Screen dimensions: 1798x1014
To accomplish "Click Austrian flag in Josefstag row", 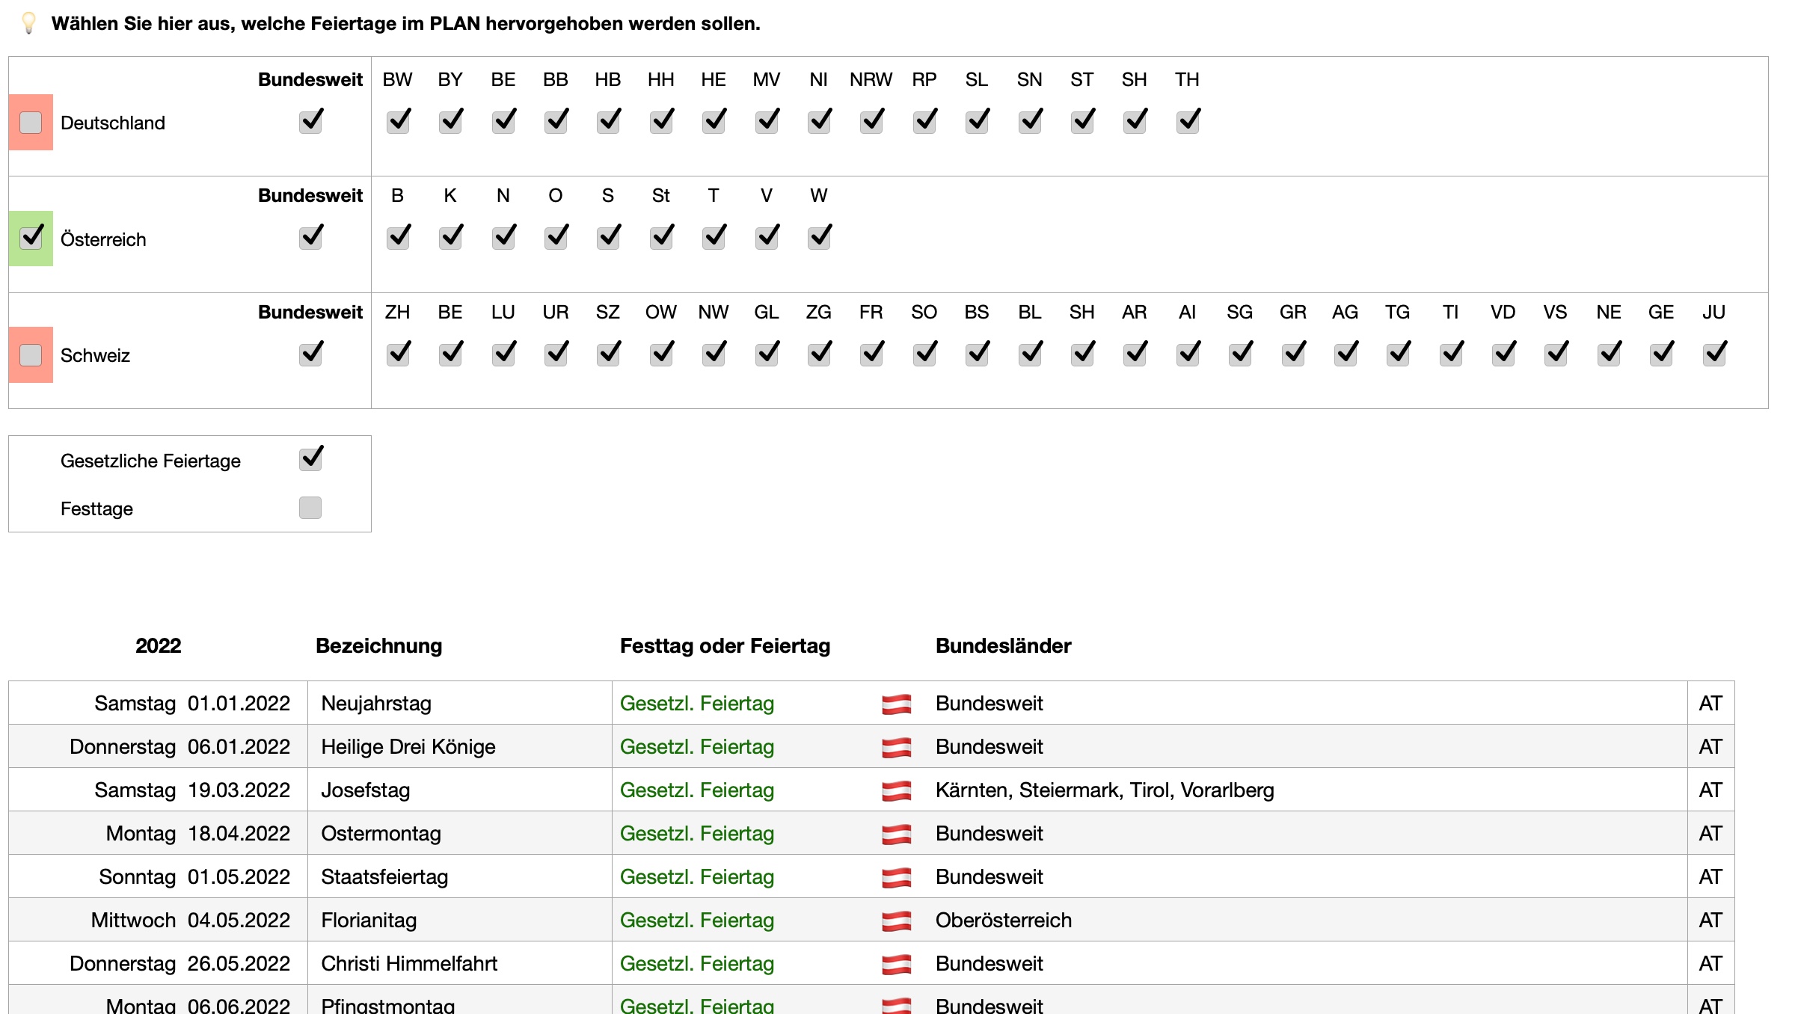I will tap(896, 790).
